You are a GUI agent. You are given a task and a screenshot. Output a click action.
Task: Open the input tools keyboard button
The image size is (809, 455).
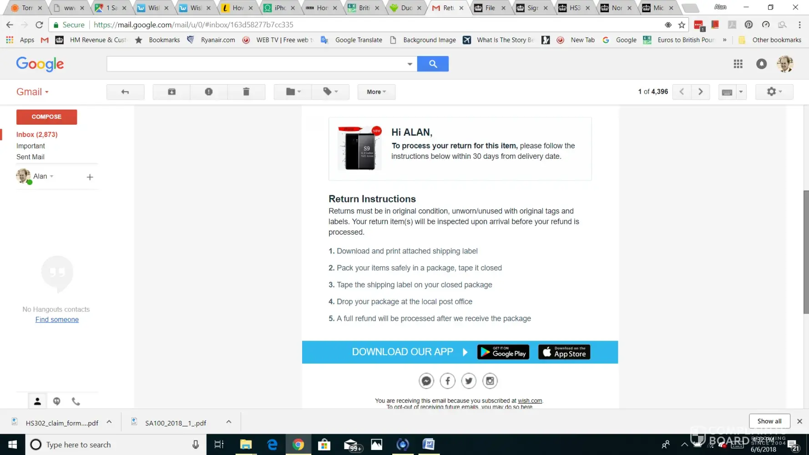click(727, 92)
